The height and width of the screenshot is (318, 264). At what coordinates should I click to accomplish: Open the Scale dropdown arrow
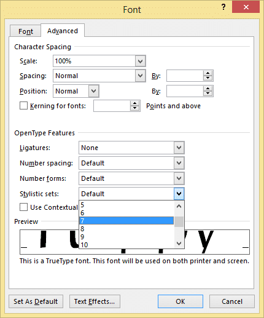[140, 61]
